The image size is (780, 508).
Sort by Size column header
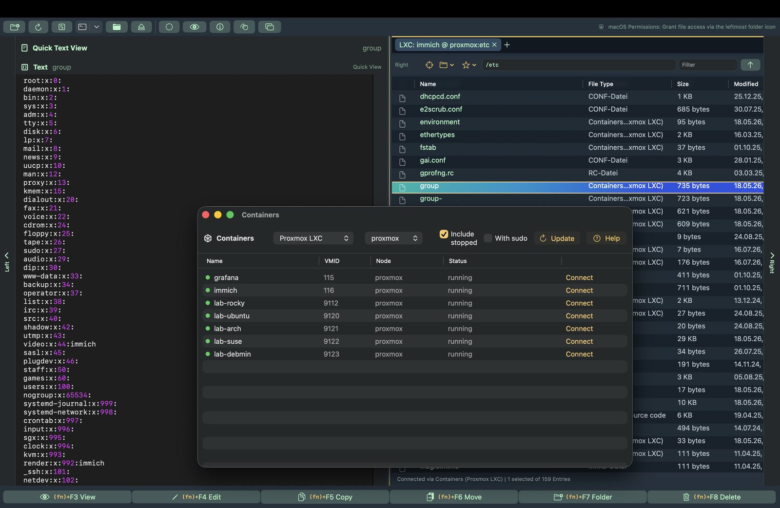tap(682, 84)
